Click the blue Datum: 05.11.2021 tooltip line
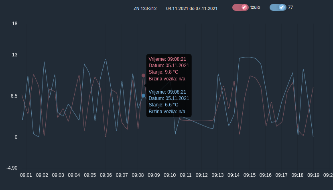 [x=169, y=98]
